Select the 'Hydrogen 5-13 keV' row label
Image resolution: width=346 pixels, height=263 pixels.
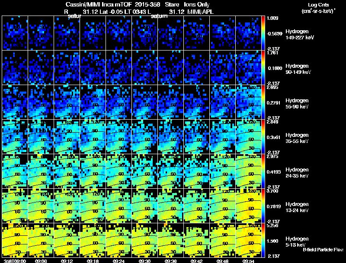coord(297,242)
